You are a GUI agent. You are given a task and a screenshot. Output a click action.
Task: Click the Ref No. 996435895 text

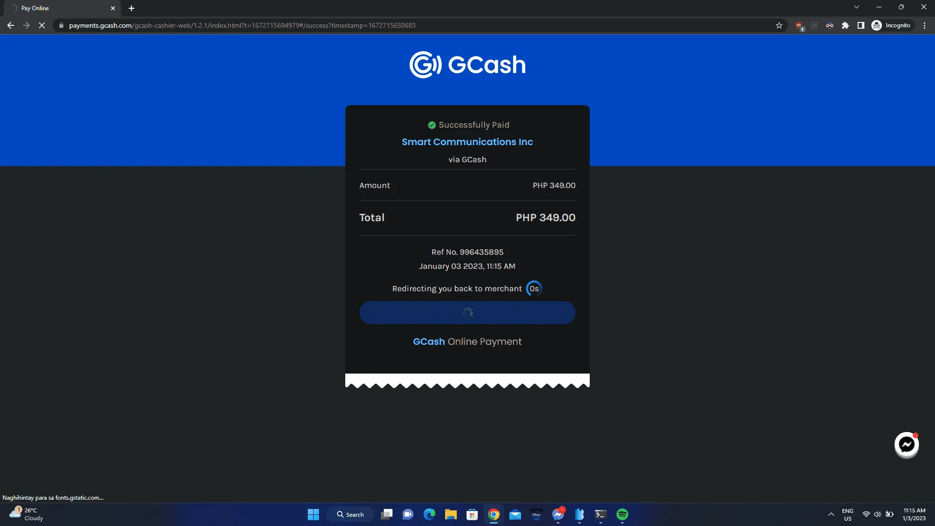(467, 252)
